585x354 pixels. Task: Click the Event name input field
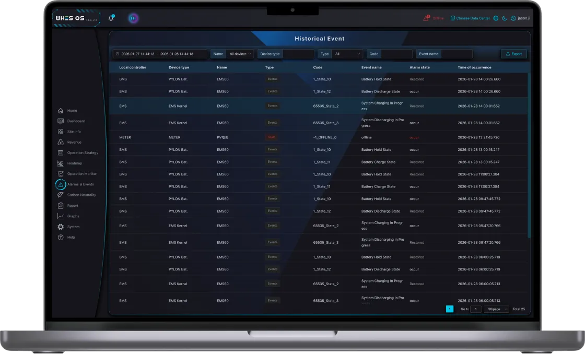coord(457,54)
